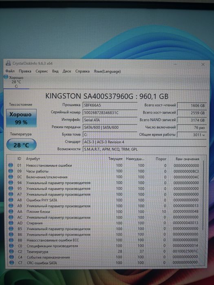Click the status icon for BB ECC errors

click(x=11, y=240)
